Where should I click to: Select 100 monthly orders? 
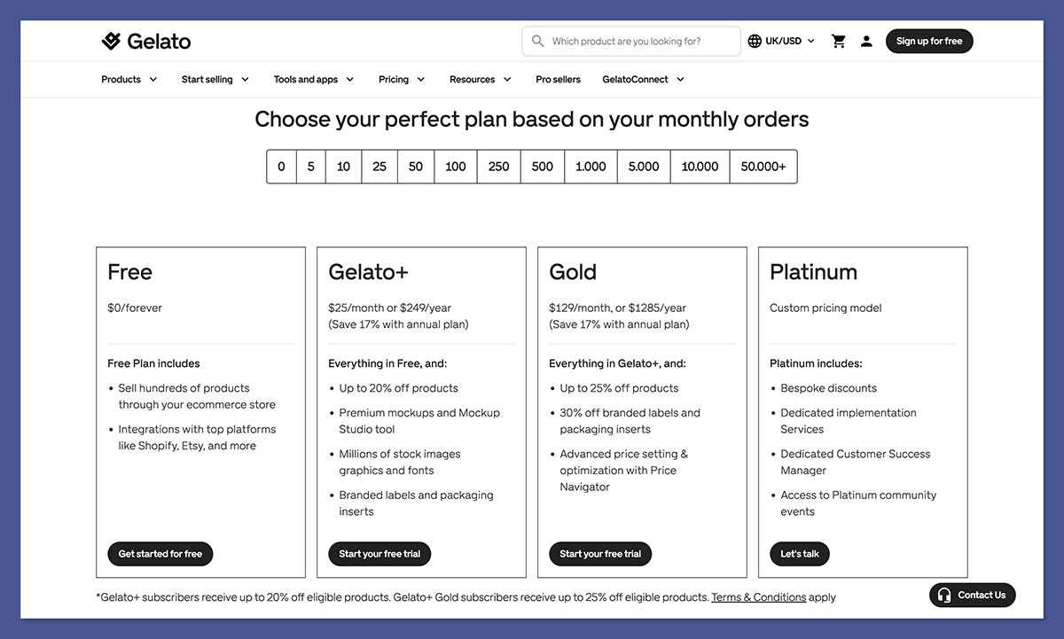[454, 166]
